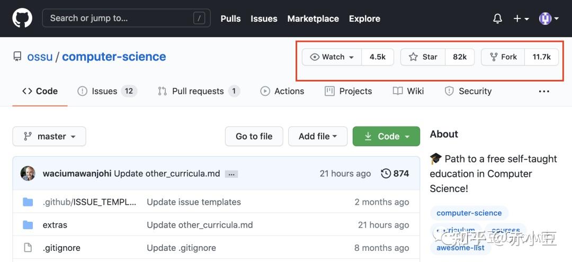The height and width of the screenshot is (262, 572).
Task: Open the notifications bell
Action: (497, 19)
